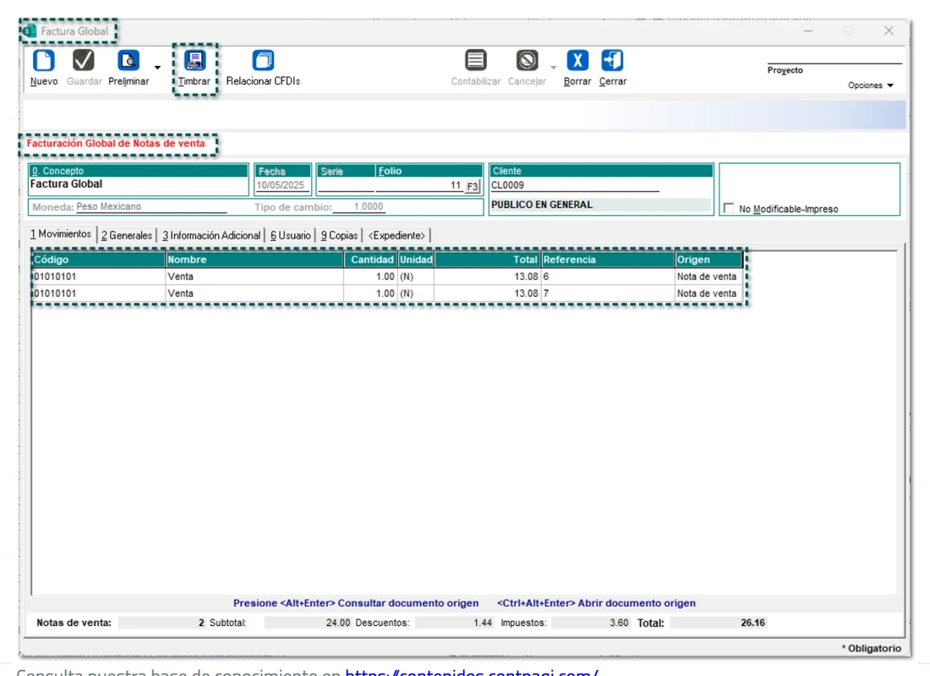The height and width of the screenshot is (676, 930).
Task: Click the Factura Global title bar icon
Action: point(29,30)
